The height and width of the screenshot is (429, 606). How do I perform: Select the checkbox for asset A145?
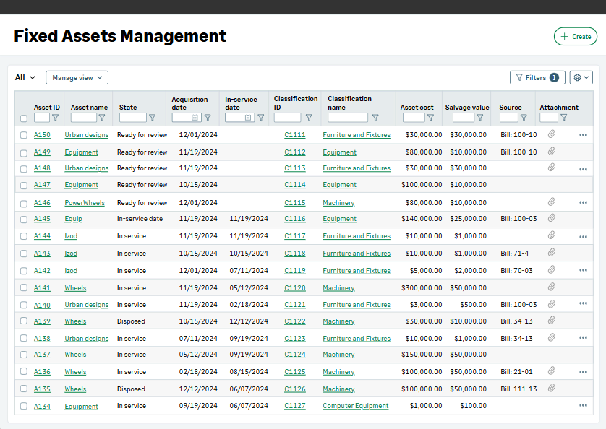pyautogui.click(x=24, y=220)
